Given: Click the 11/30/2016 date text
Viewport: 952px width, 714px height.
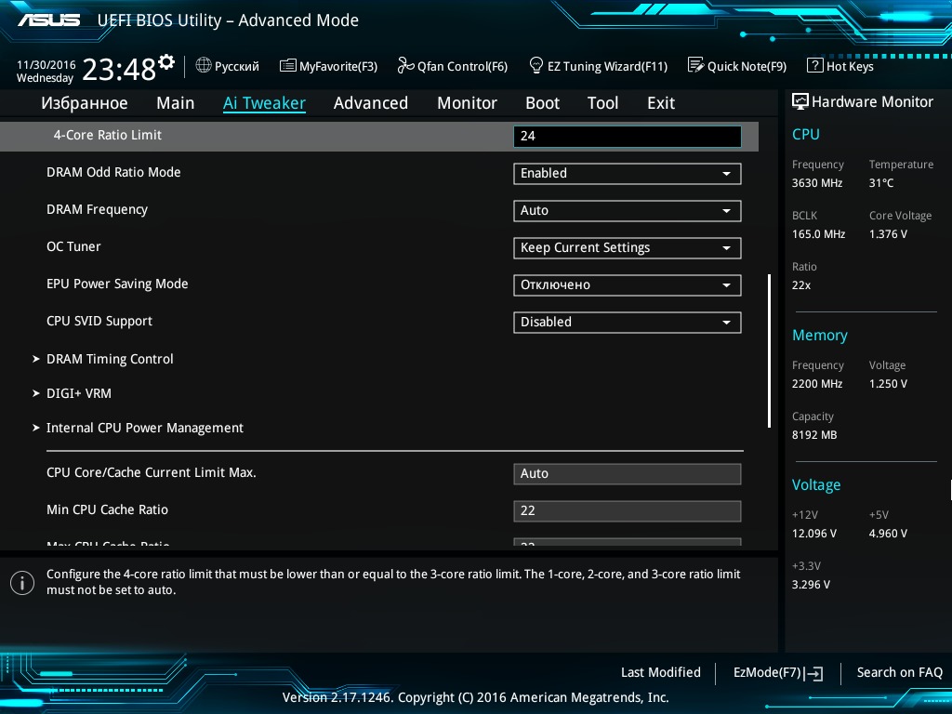Looking at the screenshot, I should 46,64.
